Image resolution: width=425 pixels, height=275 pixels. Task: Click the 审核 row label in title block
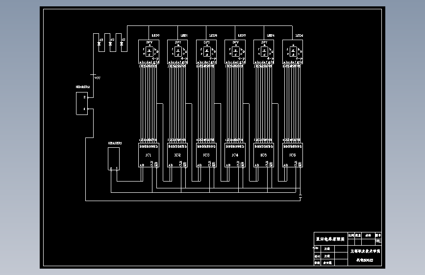click(317, 263)
